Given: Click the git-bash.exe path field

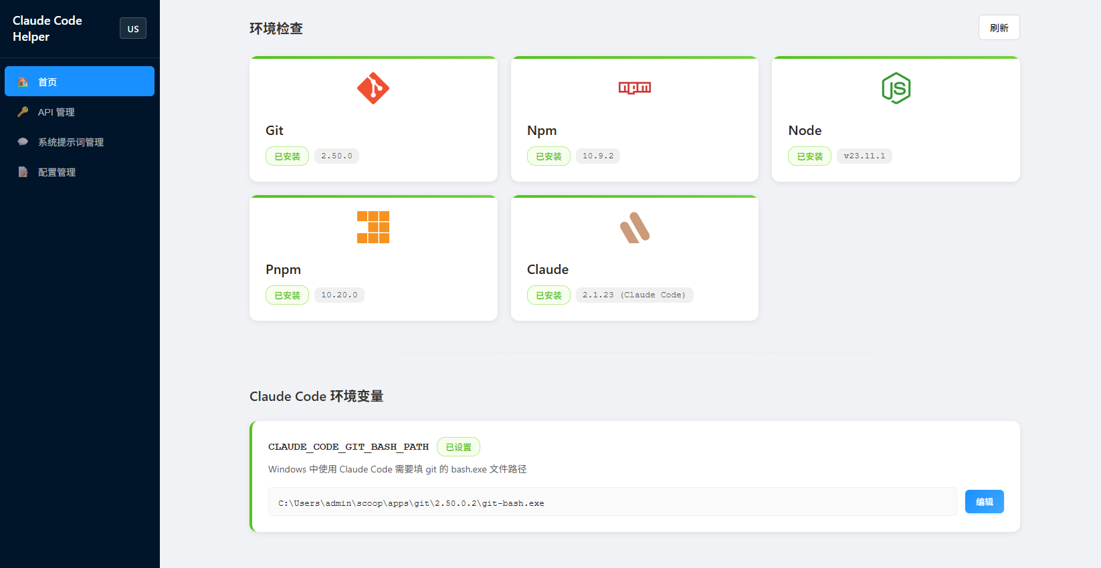Looking at the screenshot, I should (613, 502).
